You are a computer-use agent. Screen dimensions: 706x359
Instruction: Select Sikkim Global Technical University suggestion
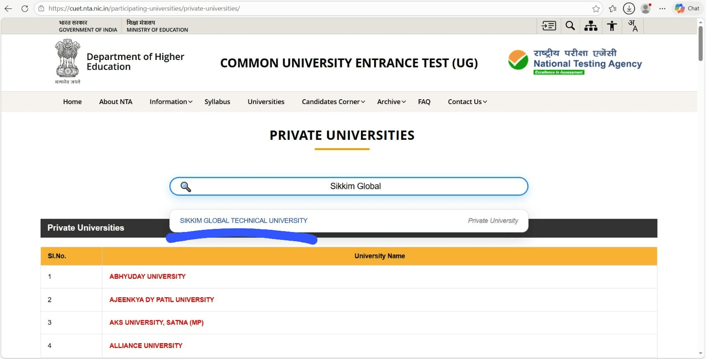(x=244, y=221)
